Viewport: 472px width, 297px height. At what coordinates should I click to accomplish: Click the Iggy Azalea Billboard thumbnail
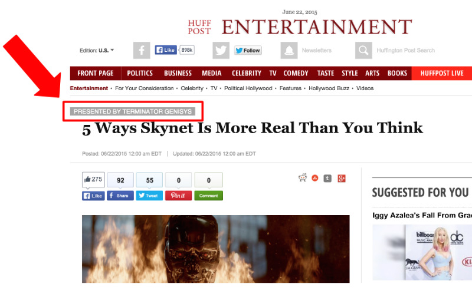tap(422, 253)
